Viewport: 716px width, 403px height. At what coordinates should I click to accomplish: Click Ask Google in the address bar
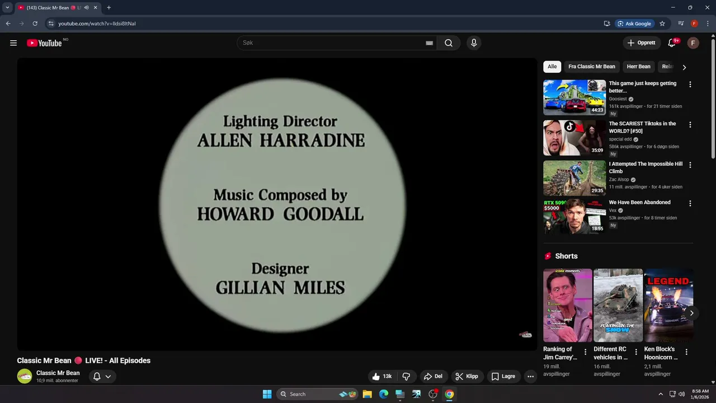634,24
